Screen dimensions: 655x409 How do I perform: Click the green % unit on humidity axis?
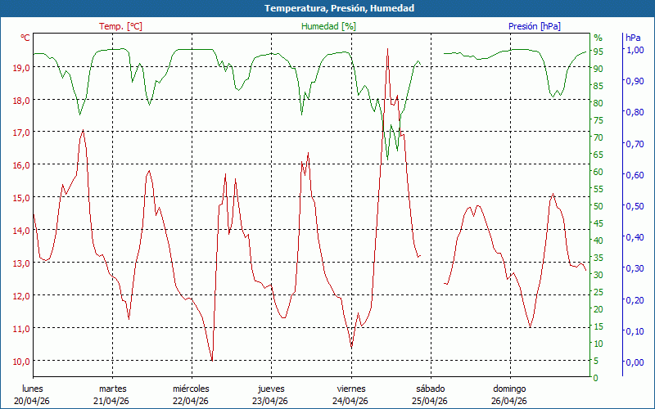coord(598,38)
